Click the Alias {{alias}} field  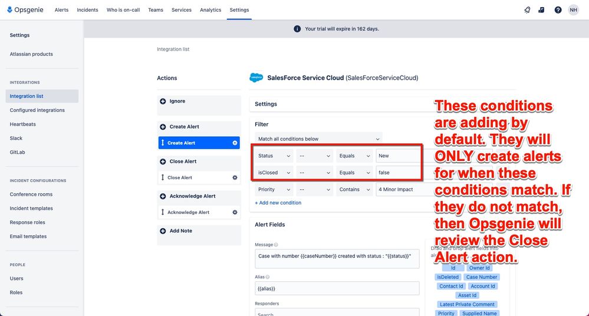coord(337,288)
